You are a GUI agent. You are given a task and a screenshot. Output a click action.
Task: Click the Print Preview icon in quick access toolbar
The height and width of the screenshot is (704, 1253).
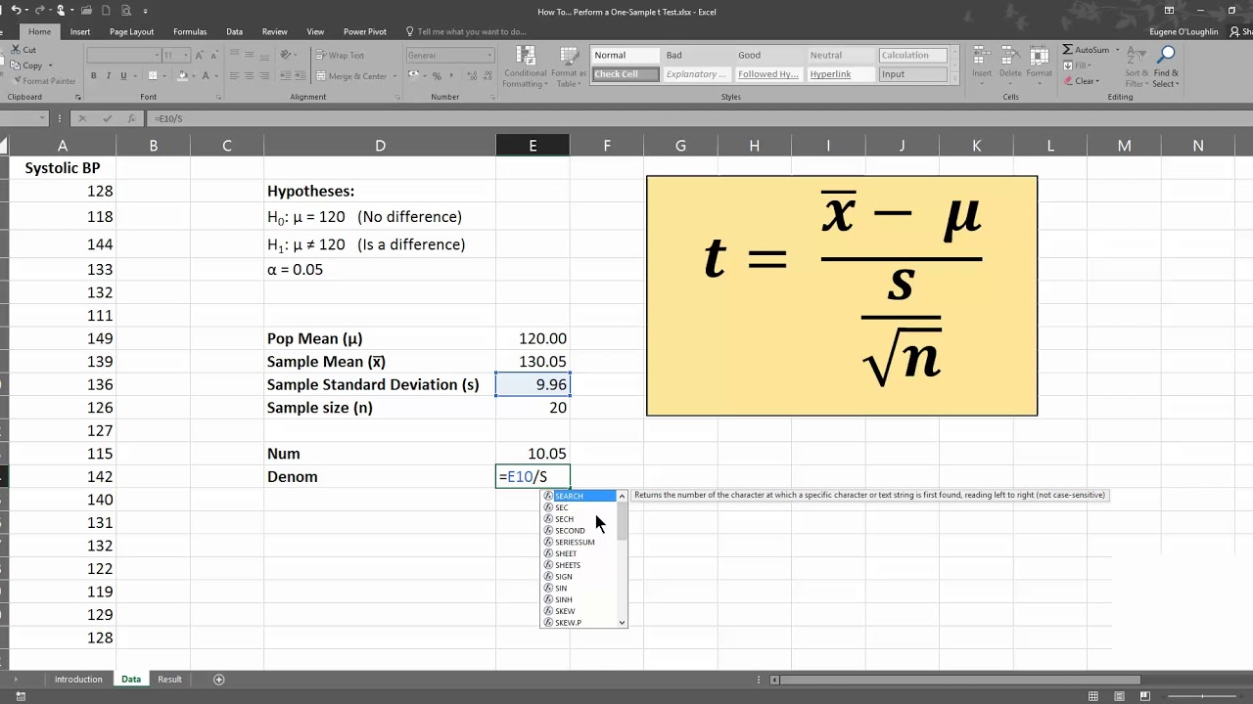click(x=125, y=11)
